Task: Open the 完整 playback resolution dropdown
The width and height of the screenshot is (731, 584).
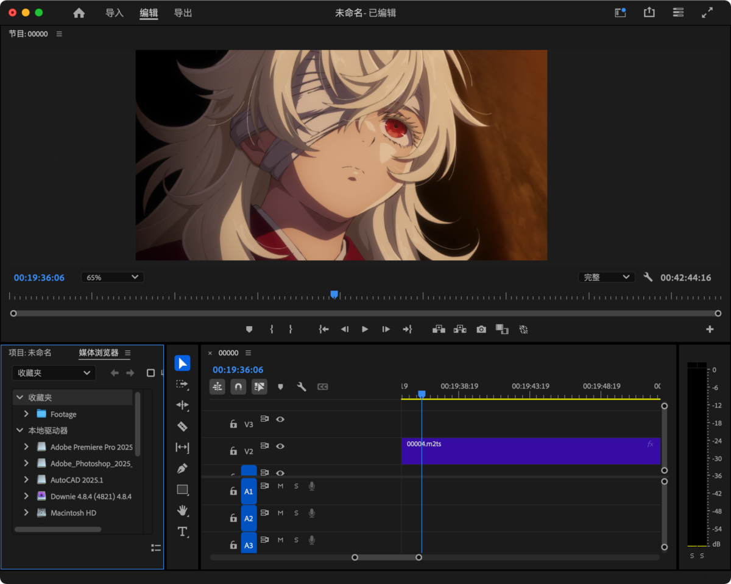Action: [x=607, y=277]
